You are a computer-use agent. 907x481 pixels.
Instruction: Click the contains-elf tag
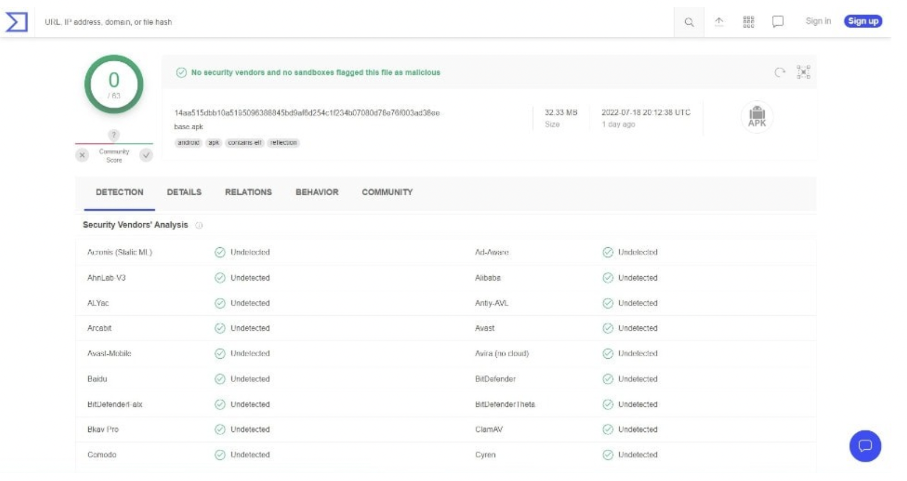[244, 143]
